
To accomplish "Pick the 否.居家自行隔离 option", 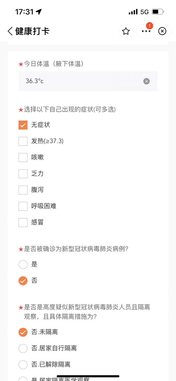I will coord(23,348).
